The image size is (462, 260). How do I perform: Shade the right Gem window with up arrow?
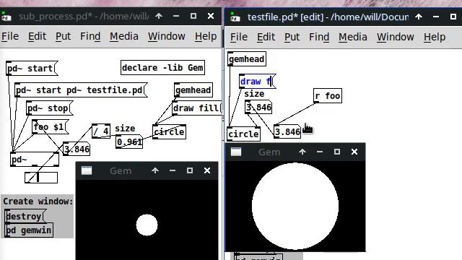302,152
